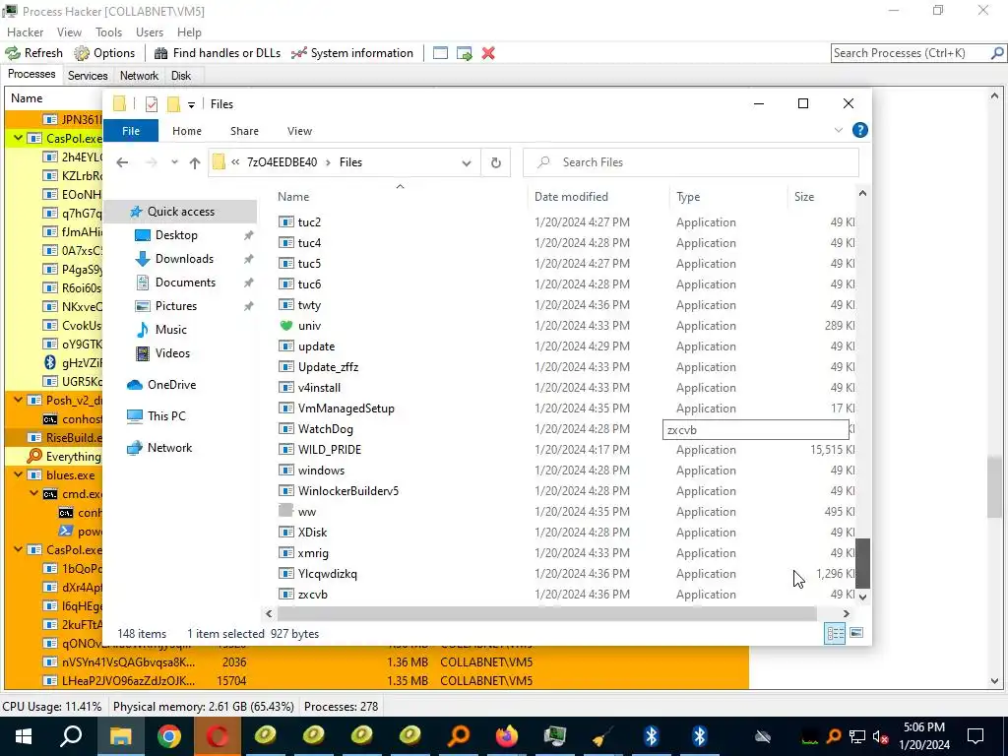Select This PC in navigation pane
The width and height of the screenshot is (1008, 756).
[x=165, y=416]
